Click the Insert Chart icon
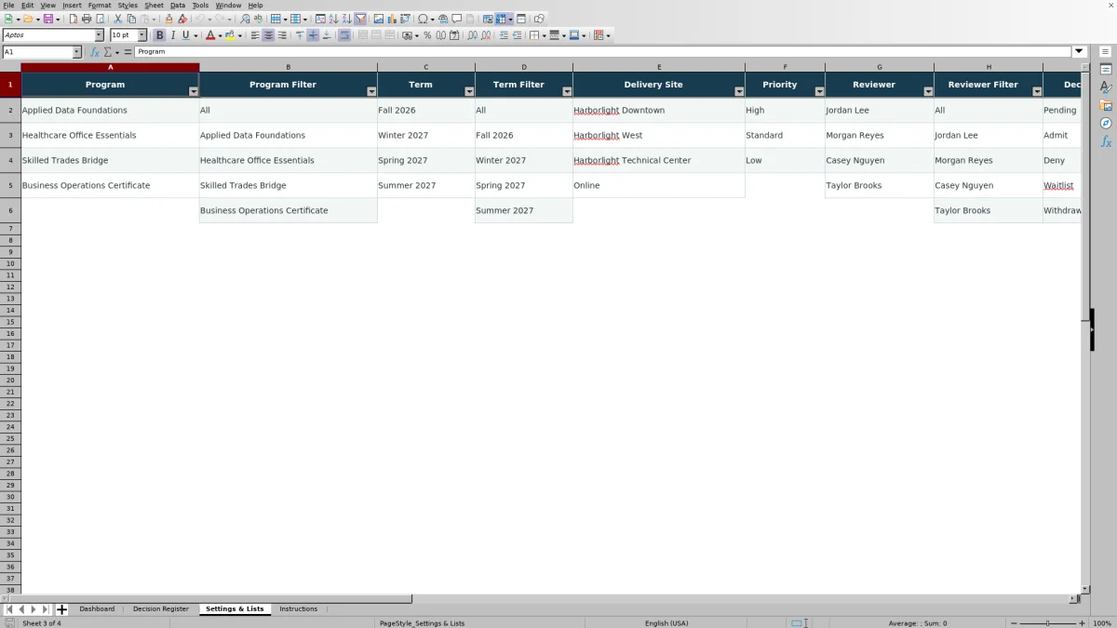 click(391, 19)
